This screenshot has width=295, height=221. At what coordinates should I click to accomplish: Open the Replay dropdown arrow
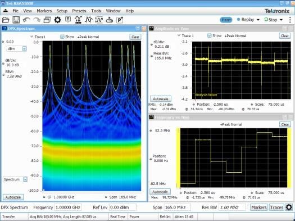point(258,20)
